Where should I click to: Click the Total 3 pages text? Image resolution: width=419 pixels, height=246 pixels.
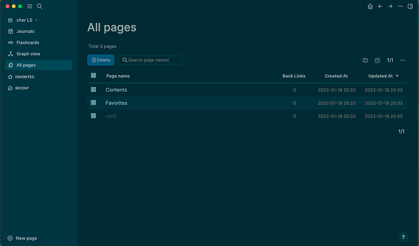click(x=103, y=46)
